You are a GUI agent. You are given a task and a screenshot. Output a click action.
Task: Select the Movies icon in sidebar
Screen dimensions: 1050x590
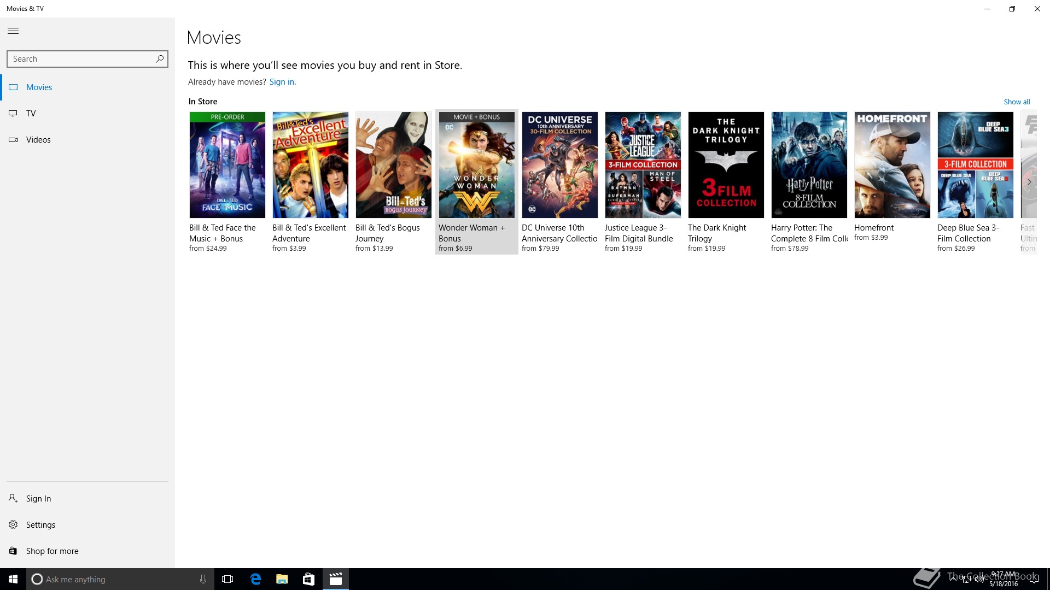pyautogui.click(x=13, y=87)
